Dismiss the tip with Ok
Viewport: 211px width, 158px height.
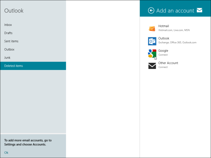tap(6, 152)
